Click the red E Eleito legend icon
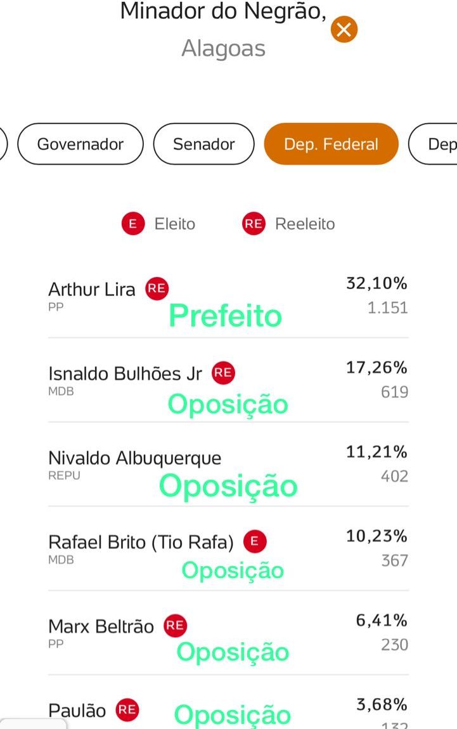This screenshot has width=457, height=729. click(x=132, y=224)
